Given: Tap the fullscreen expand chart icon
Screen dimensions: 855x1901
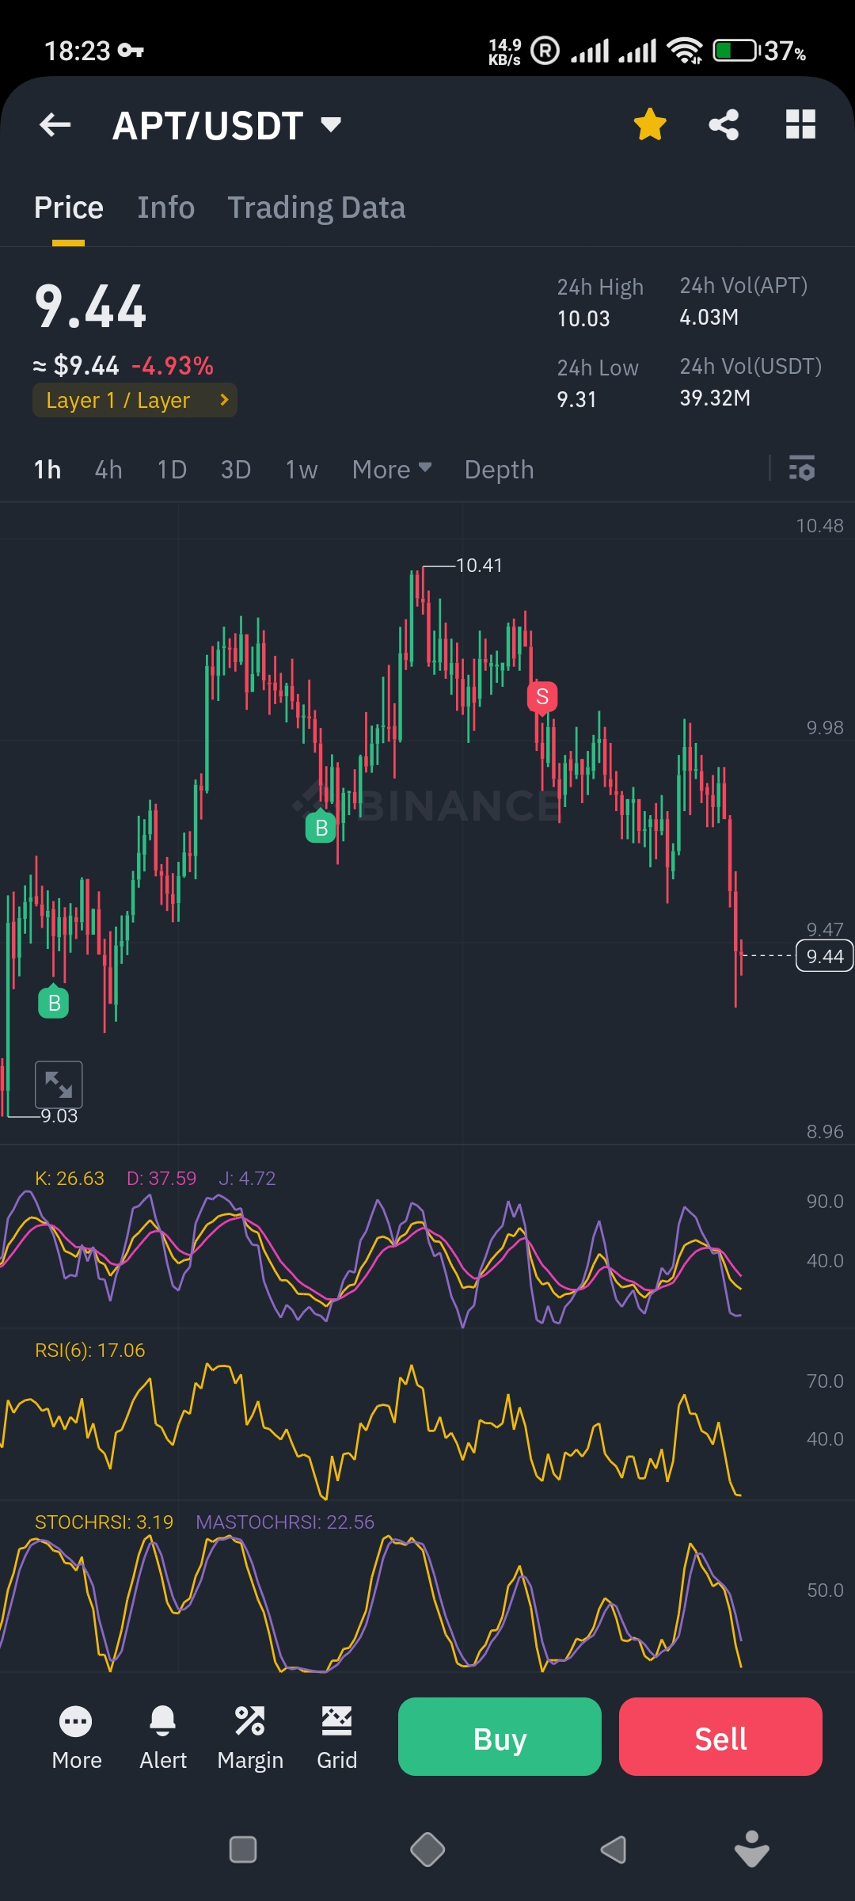Looking at the screenshot, I should pos(59,1084).
